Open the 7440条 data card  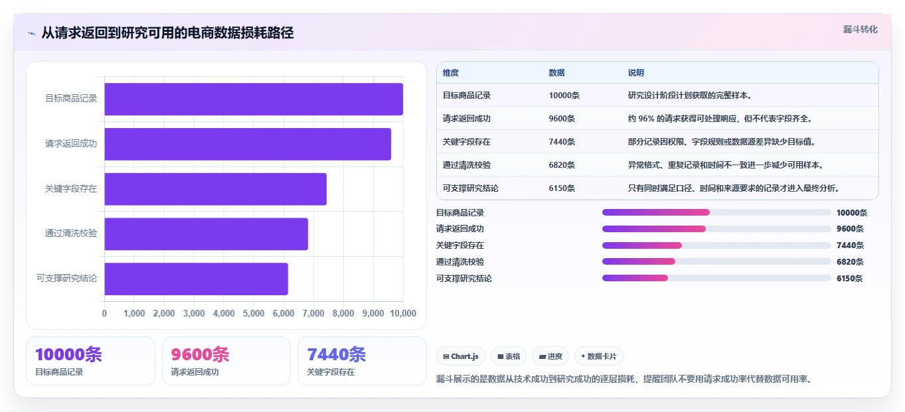point(362,361)
